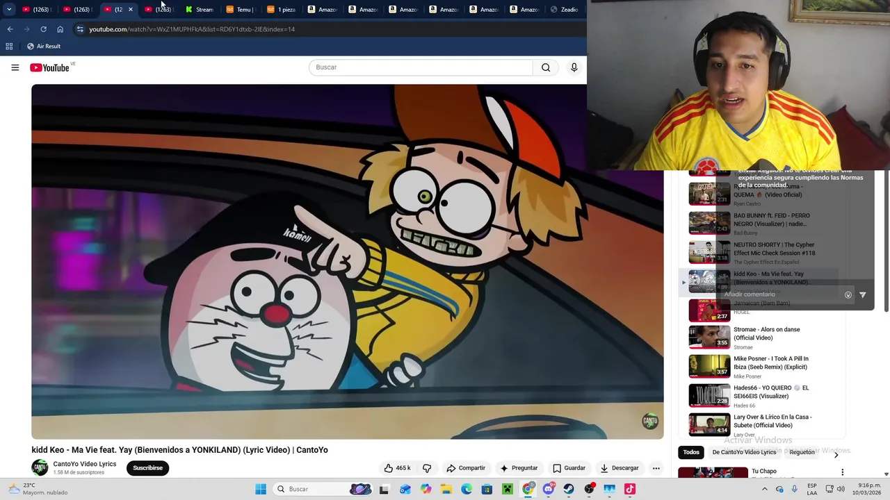Save the video with Guardar
Viewport: 890px width, 500px height.
pyautogui.click(x=569, y=468)
